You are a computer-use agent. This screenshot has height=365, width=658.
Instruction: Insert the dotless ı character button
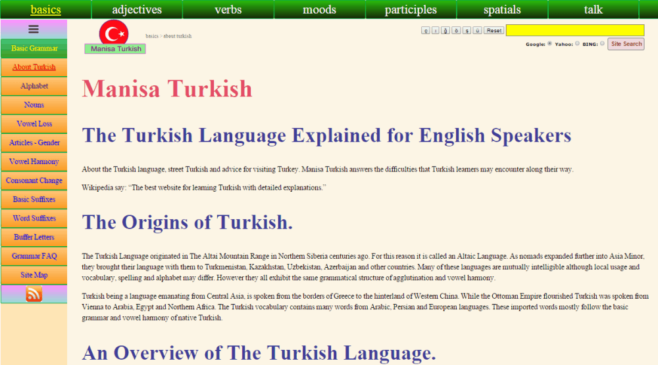click(436, 31)
